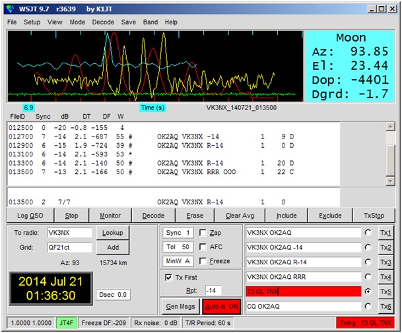Screen dimensions: 402x333
Task: Click the Decode button
Action: coord(153,216)
